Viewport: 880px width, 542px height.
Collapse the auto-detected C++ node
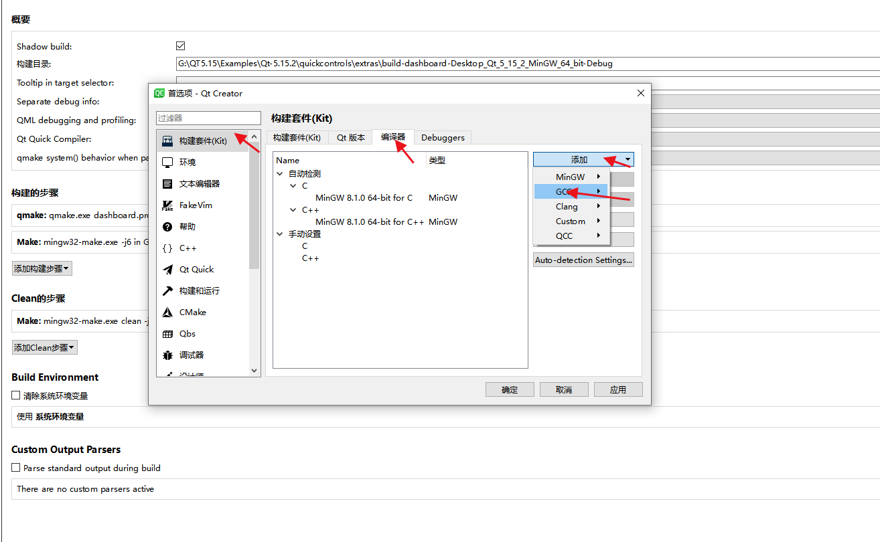click(293, 210)
